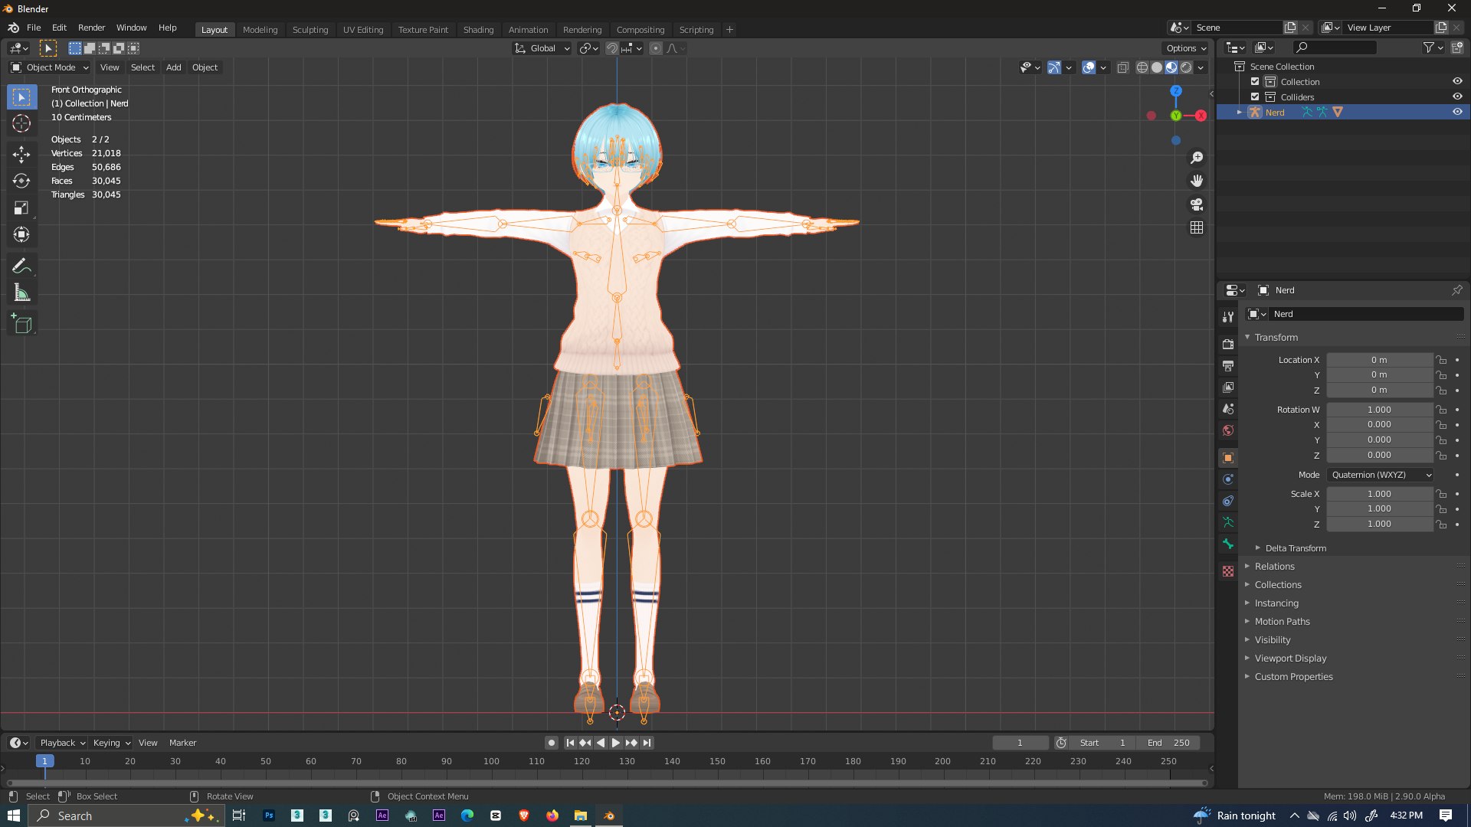Open Options dropdown in viewport header
The height and width of the screenshot is (827, 1471).
point(1186,48)
